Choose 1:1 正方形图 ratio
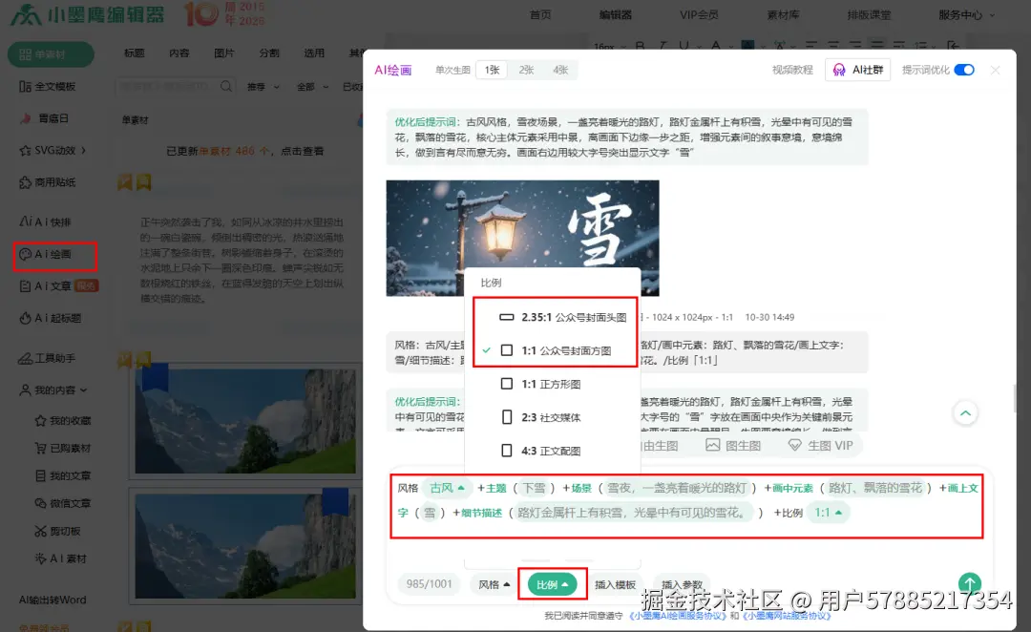This screenshot has width=1031, height=632. [x=553, y=384]
